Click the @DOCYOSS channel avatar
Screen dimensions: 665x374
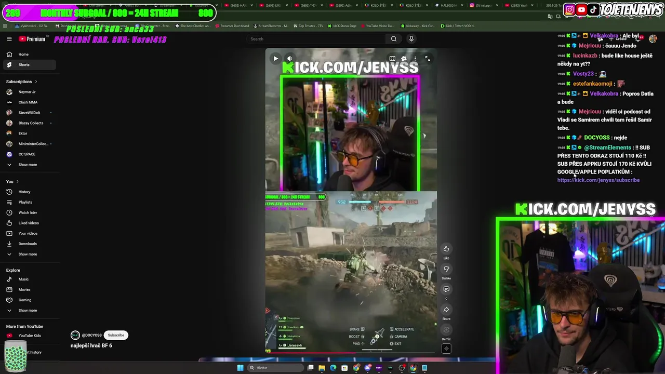click(x=75, y=336)
